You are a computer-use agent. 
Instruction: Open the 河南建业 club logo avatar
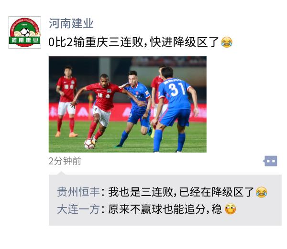click(25, 32)
